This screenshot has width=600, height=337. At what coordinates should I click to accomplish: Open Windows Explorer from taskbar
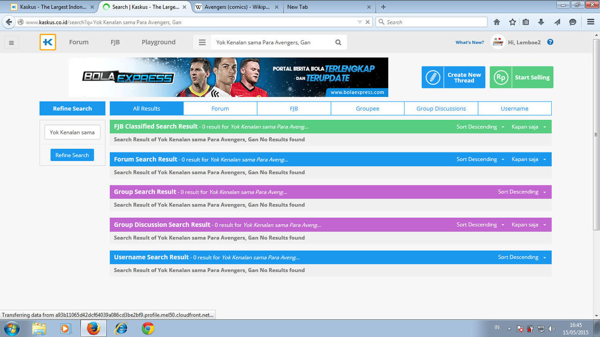(x=39, y=329)
